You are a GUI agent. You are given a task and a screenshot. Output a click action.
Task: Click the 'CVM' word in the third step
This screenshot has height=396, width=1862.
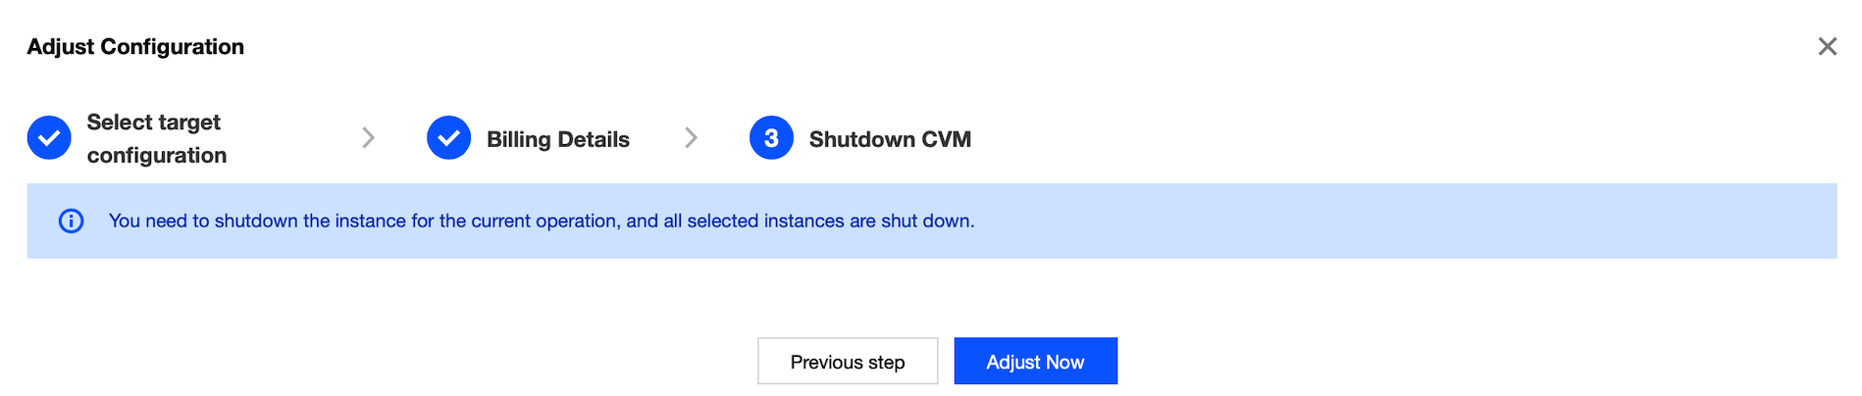click(946, 139)
